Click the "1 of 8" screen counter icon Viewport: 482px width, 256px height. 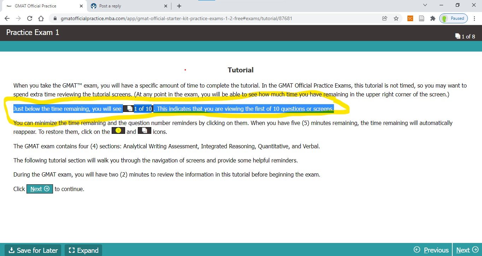[458, 36]
